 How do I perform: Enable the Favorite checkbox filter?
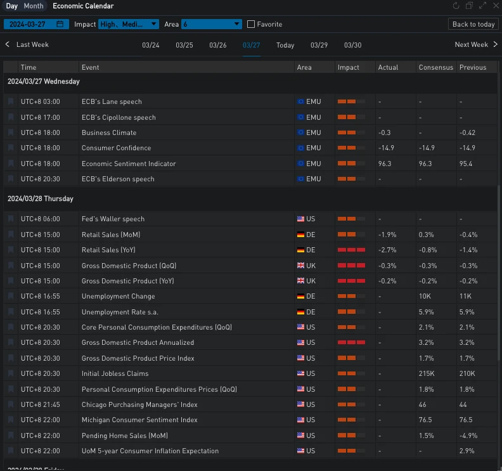click(251, 24)
